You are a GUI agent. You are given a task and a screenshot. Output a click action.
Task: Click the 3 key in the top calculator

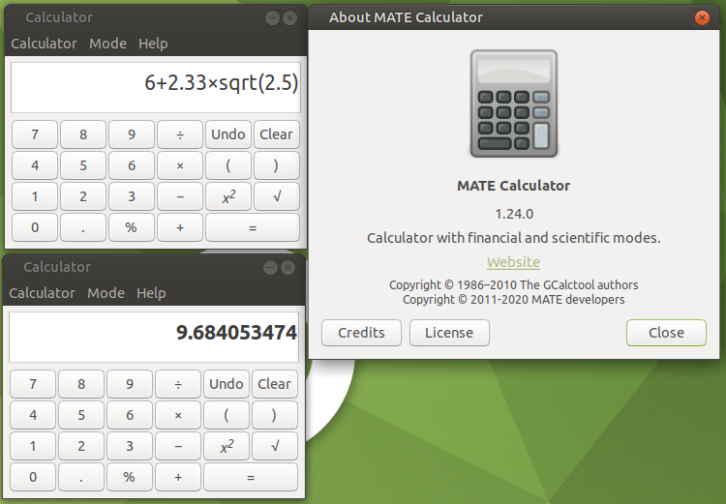(132, 196)
